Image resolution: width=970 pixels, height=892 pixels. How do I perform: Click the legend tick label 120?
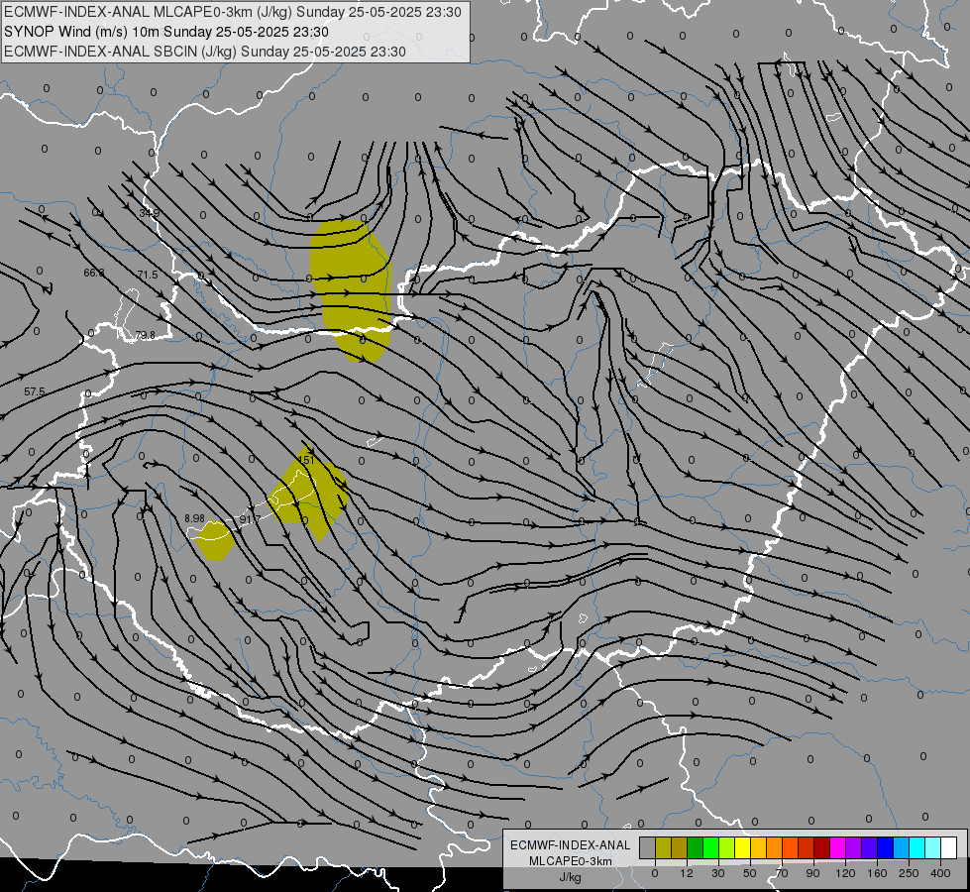[x=845, y=873]
